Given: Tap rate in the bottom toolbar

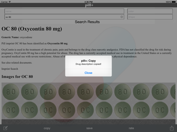Looking at the screenshot, I should [131, 128].
